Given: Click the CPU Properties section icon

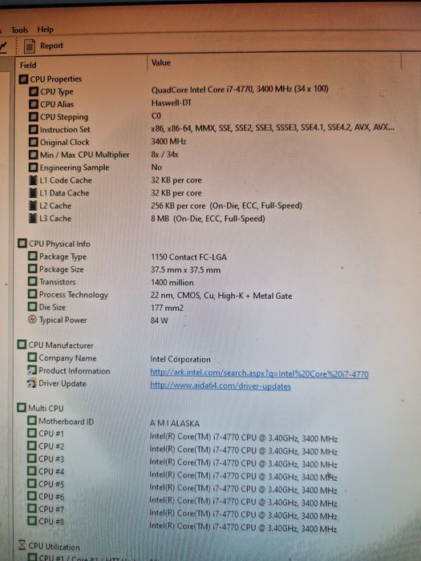Looking at the screenshot, I should tap(23, 79).
